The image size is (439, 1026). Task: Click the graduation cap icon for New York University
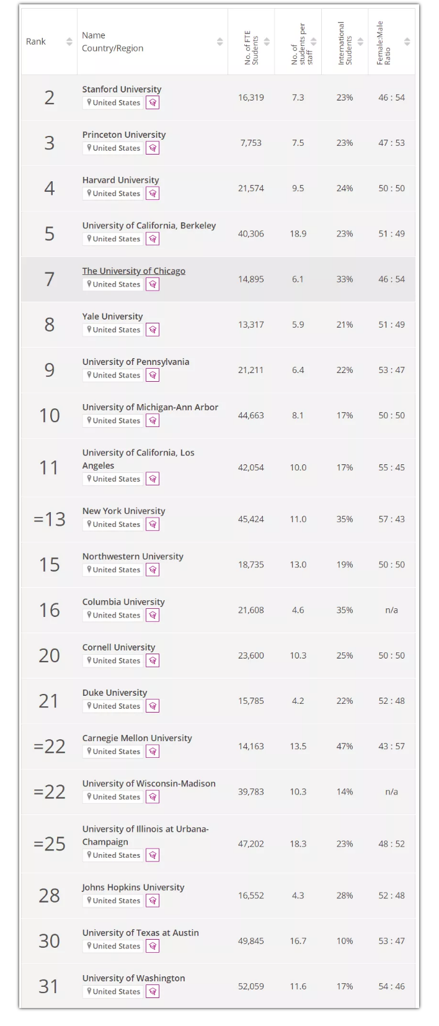(x=153, y=524)
